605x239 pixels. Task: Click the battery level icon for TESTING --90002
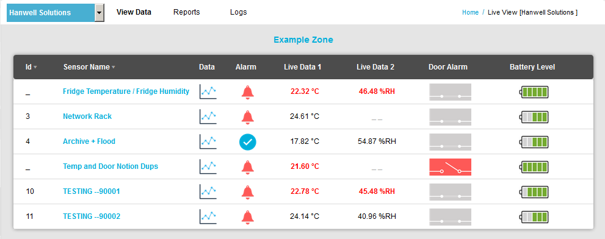[535, 216]
